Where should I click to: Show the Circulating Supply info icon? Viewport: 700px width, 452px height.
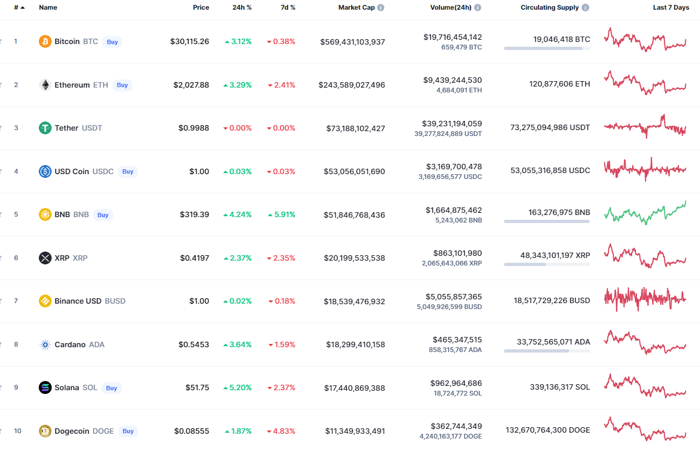(x=585, y=8)
